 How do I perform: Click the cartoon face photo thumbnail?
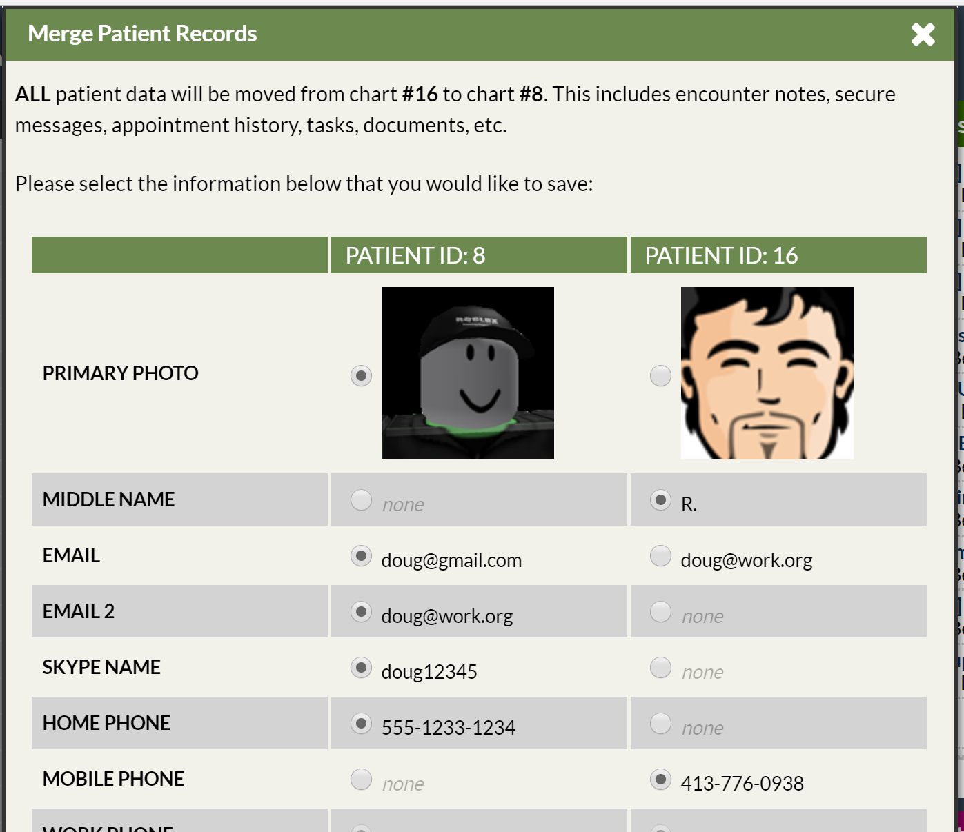point(767,373)
